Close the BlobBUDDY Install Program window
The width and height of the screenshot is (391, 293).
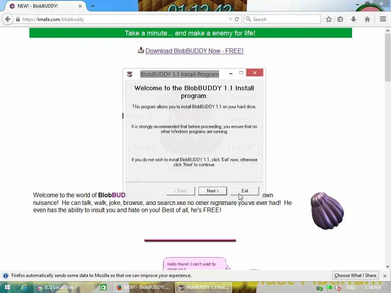tap(255, 73)
